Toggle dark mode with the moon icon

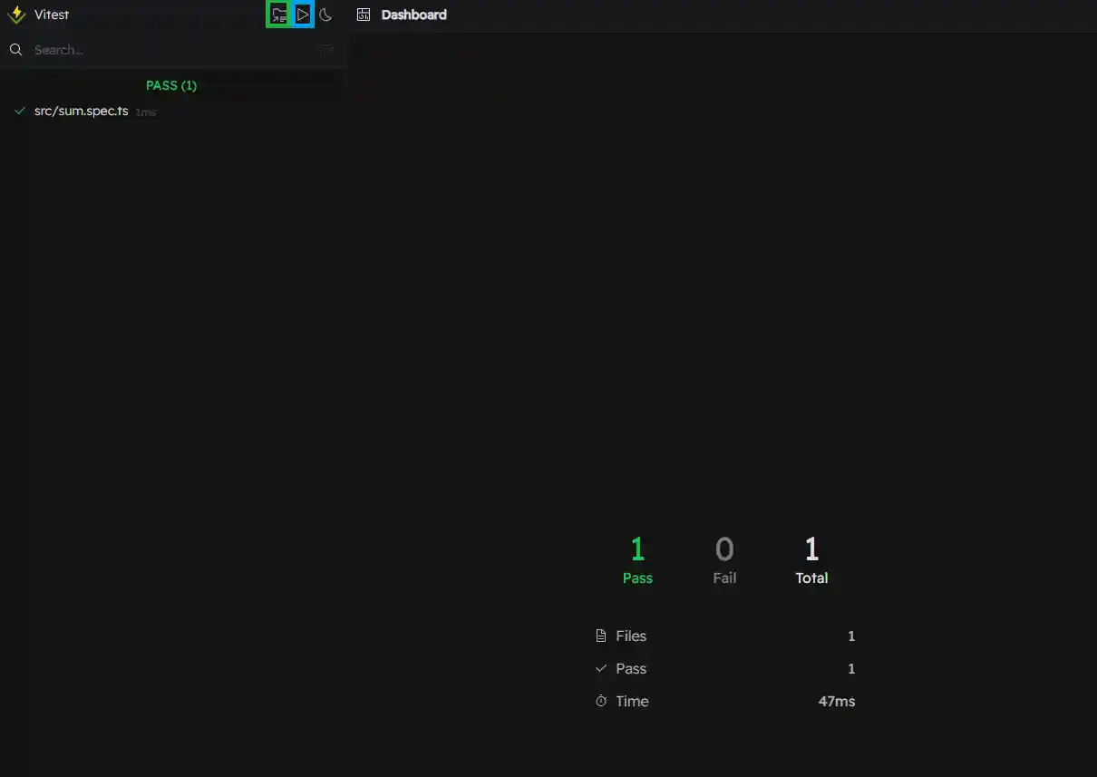326,15
